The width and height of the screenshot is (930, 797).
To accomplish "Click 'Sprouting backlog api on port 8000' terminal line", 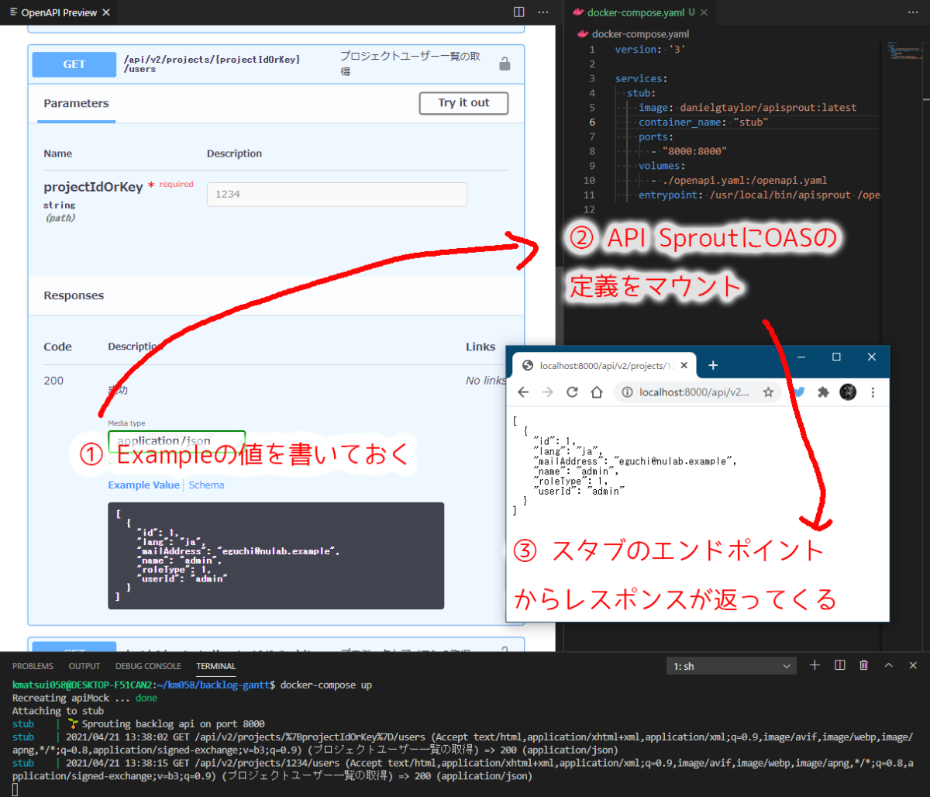I will coord(173,723).
